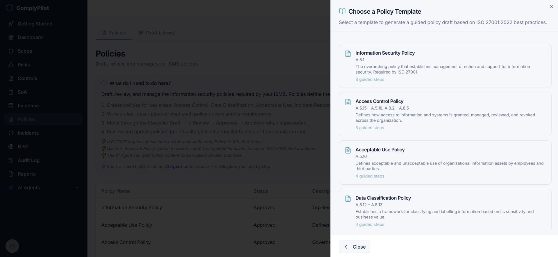Choose the Access Control Policy template title
The image size is (558, 257).
point(379,101)
